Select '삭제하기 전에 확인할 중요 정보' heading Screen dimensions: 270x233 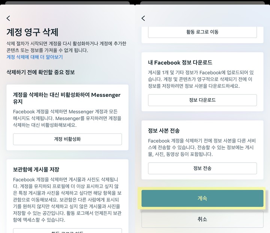tap(40, 72)
